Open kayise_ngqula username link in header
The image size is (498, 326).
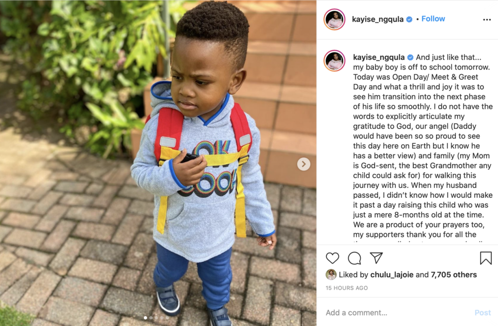[x=377, y=19]
